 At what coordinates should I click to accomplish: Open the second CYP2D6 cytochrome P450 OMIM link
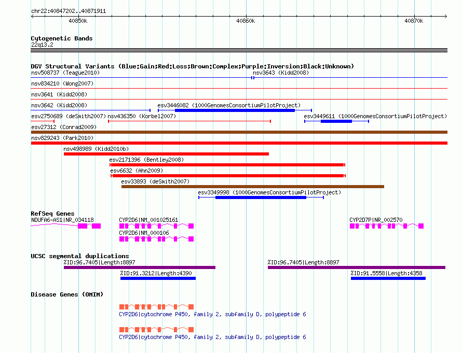pos(212,337)
